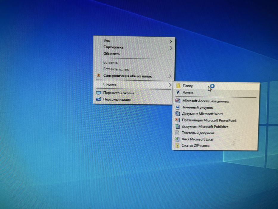This screenshot has width=278, height=209.
Task: Click the arrow next to Создать
Action: pos(170,85)
